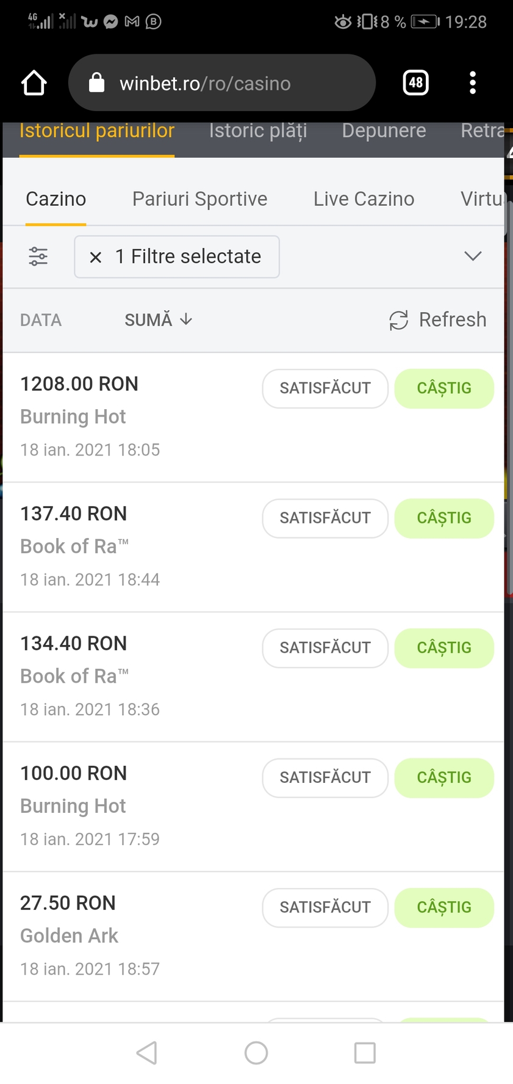
Task: Tap SATISFĂCUT badge on 137.40 RON bet
Action: pos(325,518)
